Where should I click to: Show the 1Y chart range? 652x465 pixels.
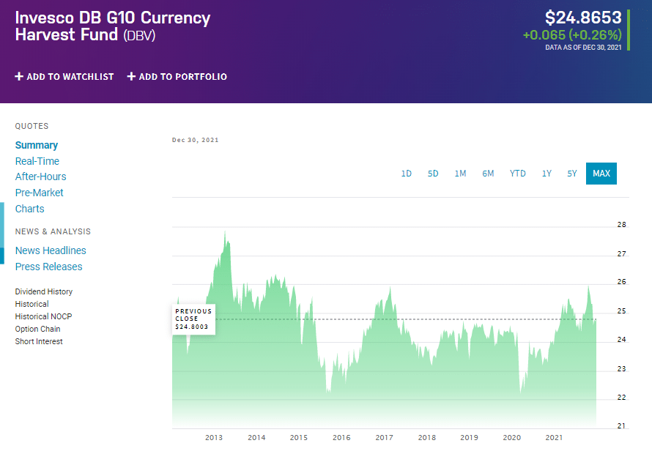pyautogui.click(x=547, y=174)
